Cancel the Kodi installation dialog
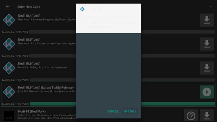217x122 pixels. pos(113,111)
